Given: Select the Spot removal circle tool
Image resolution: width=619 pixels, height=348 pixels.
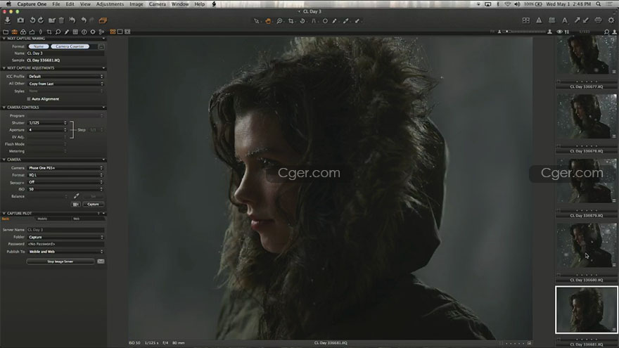Looking at the screenshot, I should point(325,21).
